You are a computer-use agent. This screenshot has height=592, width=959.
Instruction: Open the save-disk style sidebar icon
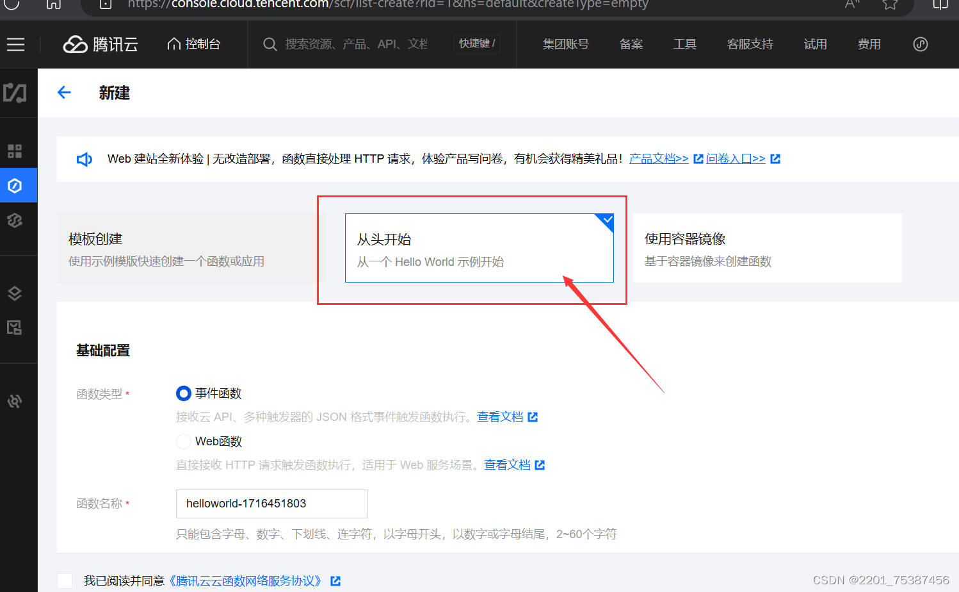pyautogui.click(x=15, y=328)
